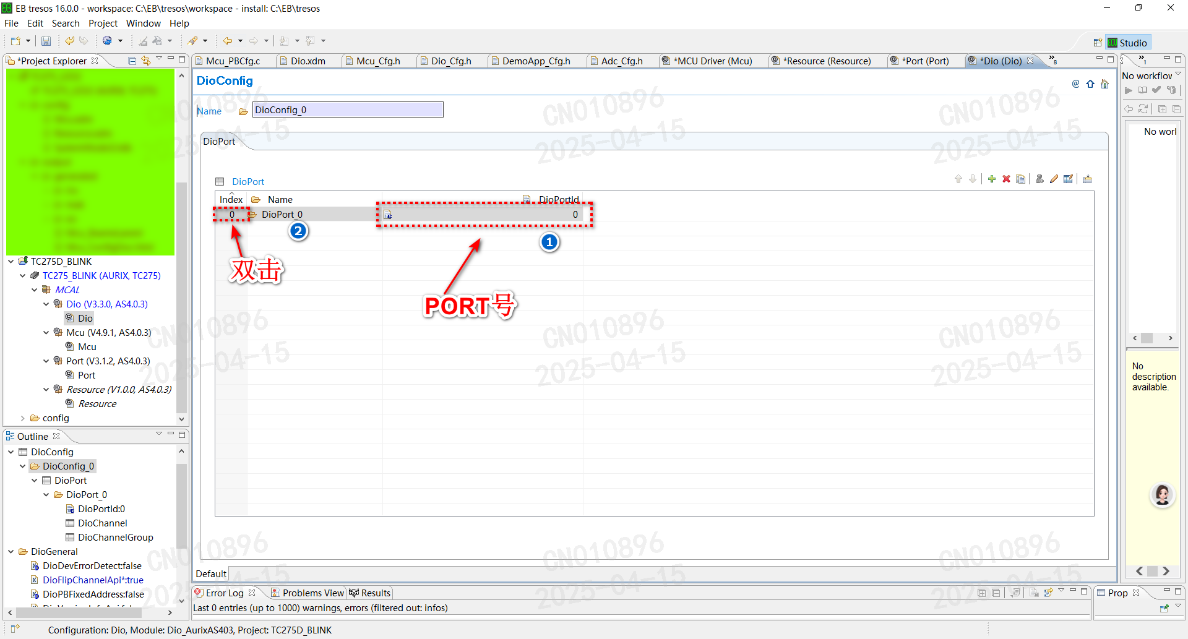Click the New wizard toolbar icon
Image resolution: width=1188 pixels, height=639 pixels.
click(15, 41)
